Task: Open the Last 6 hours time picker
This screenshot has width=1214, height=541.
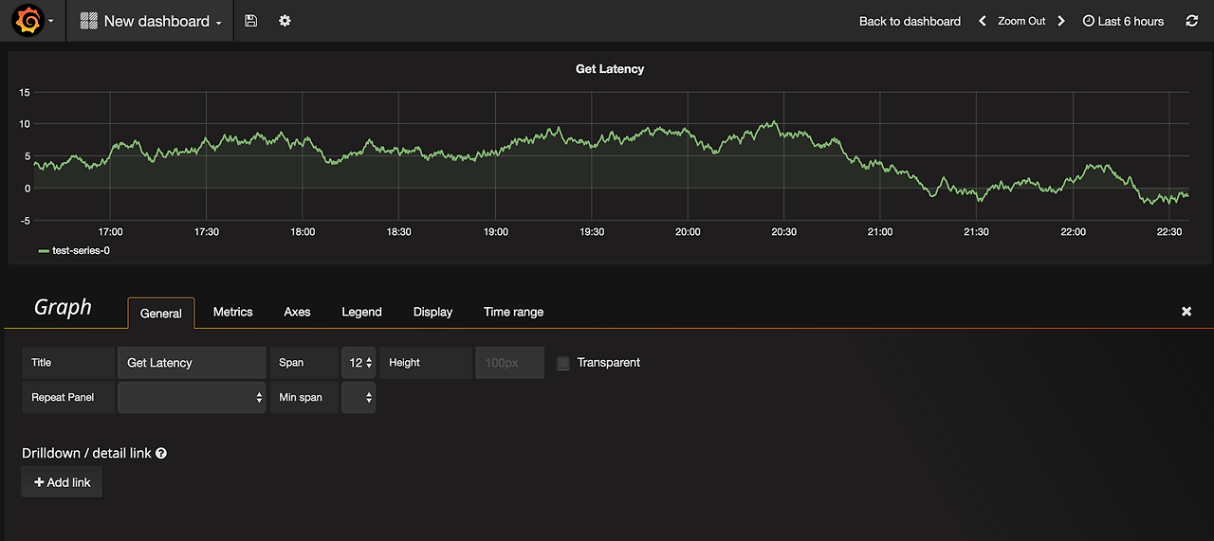Action: point(1123,21)
